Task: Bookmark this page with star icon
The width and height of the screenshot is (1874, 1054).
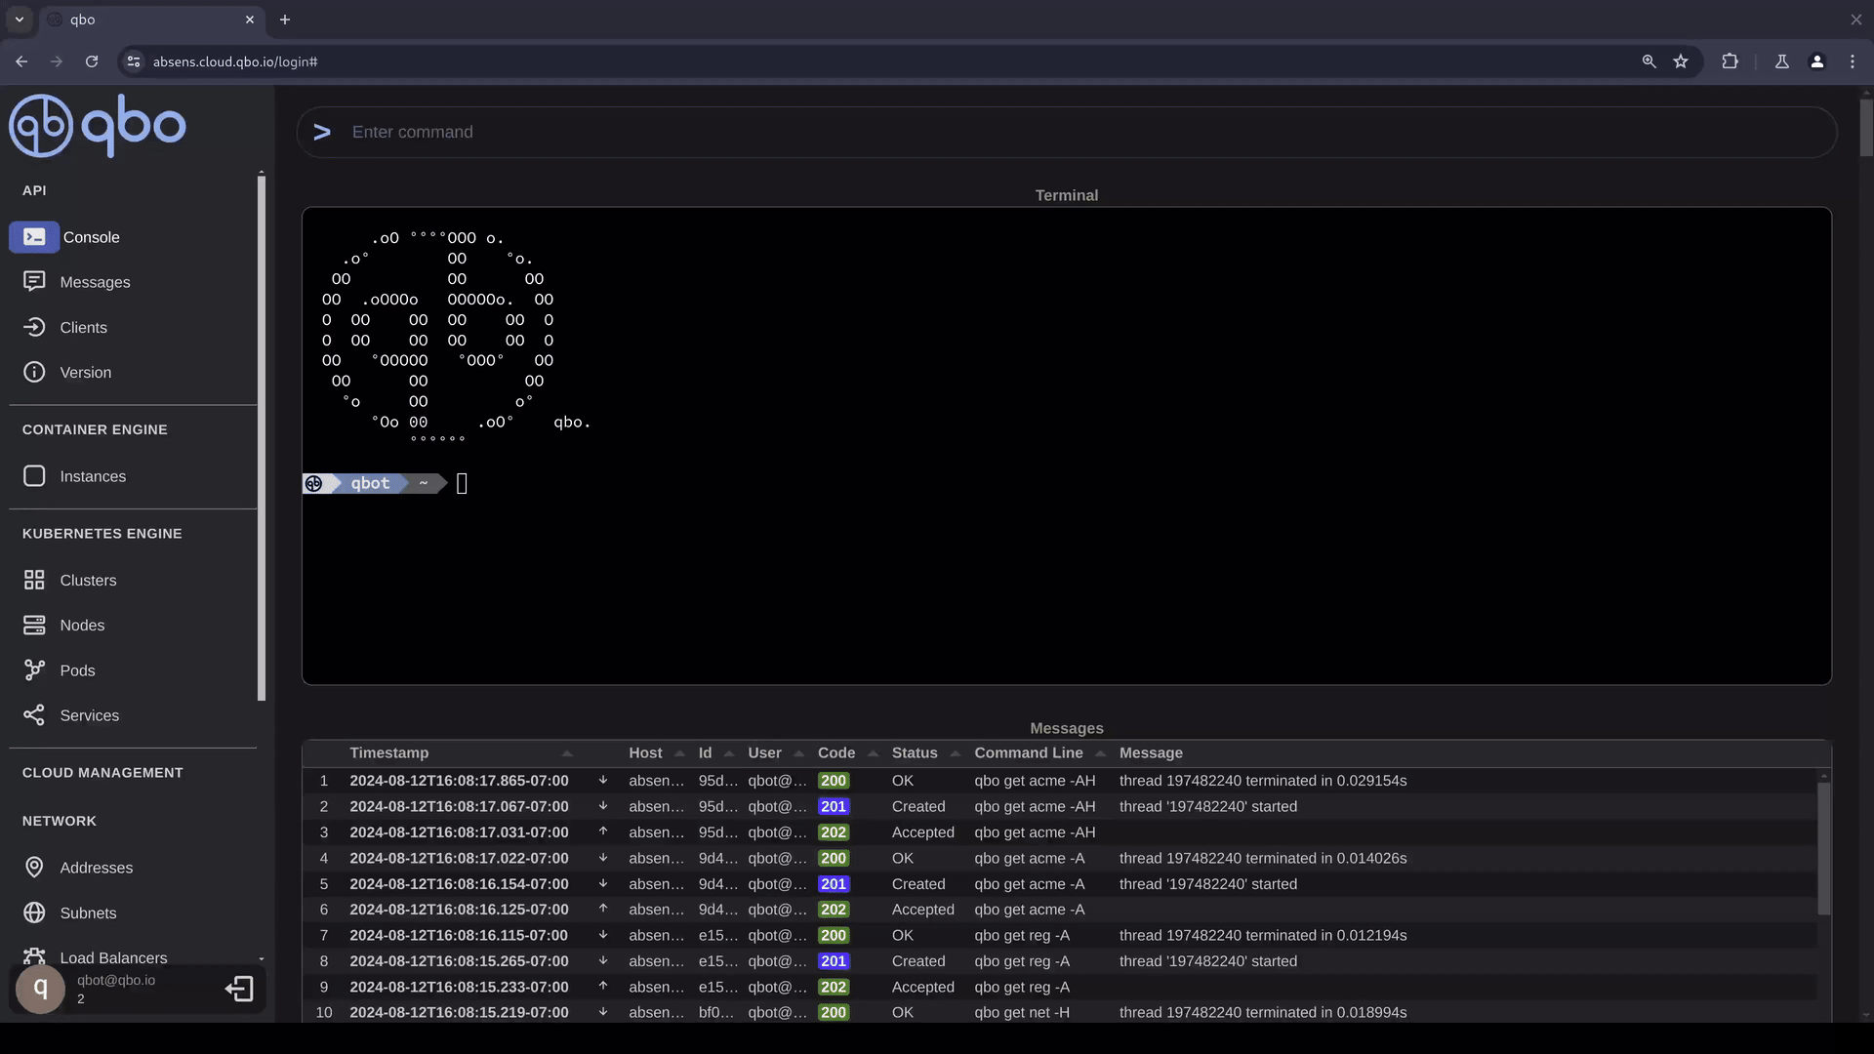Action: (1681, 61)
